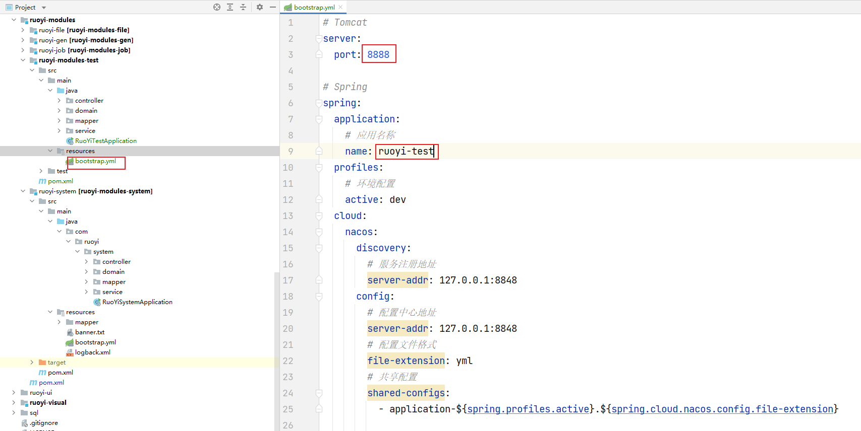Click the Expand All icon in Project toolbar
The width and height of the screenshot is (861, 431).
(230, 7)
